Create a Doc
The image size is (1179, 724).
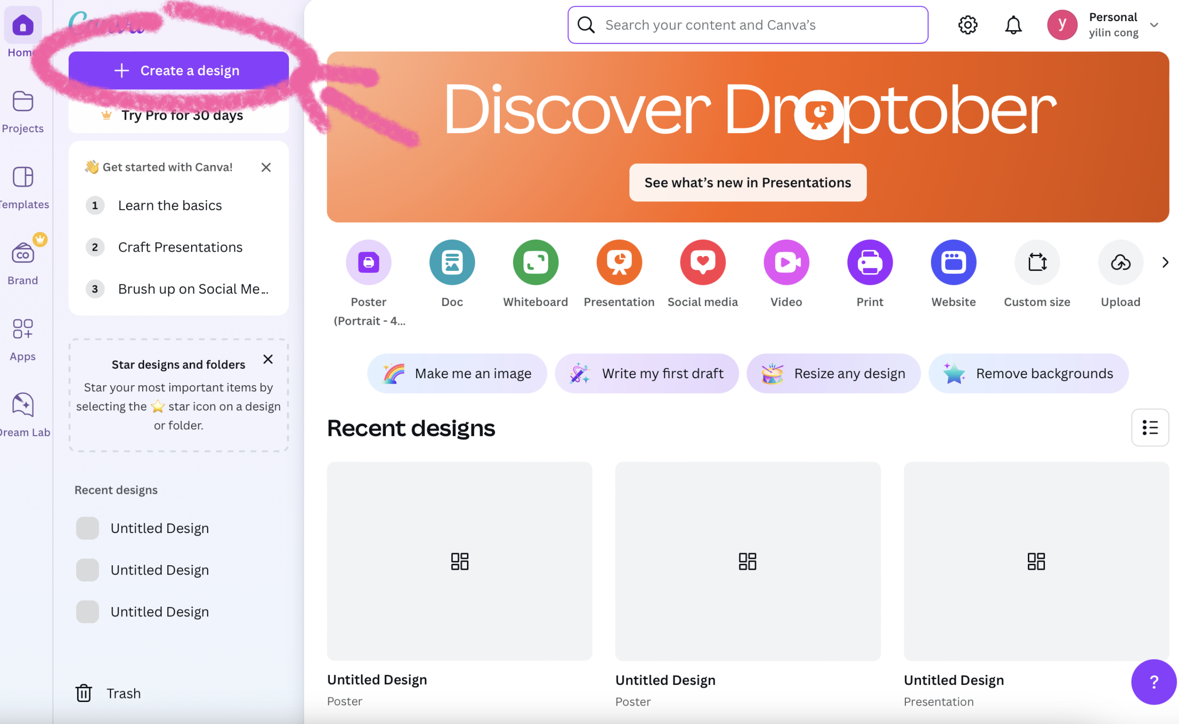(452, 262)
